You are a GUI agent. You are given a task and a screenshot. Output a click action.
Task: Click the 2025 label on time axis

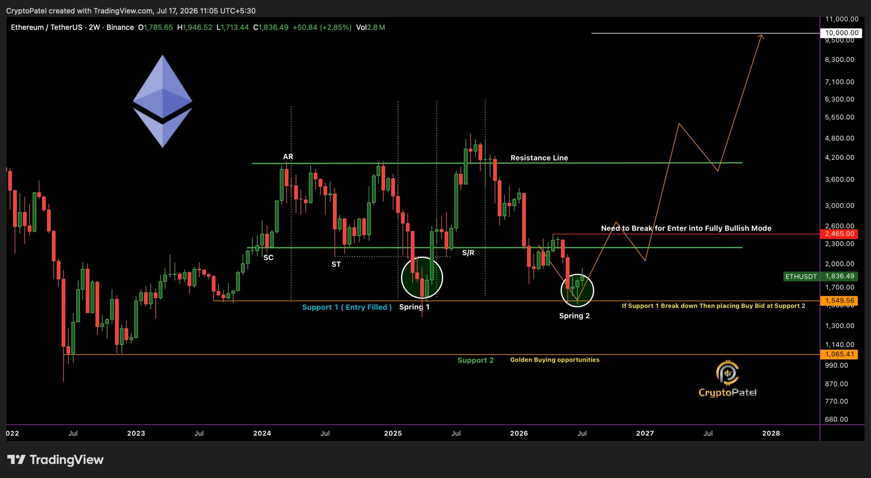[393, 433]
